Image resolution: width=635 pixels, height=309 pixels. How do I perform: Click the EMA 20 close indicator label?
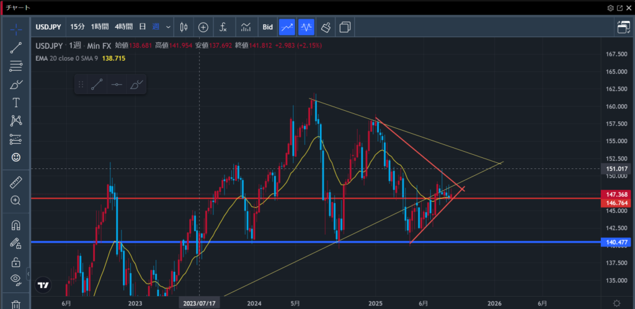click(67, 58)
